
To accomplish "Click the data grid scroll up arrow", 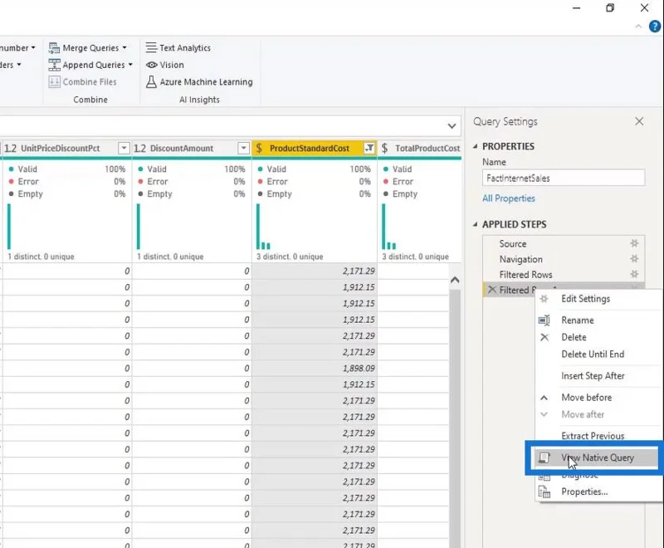I will (x=455, y=280).
